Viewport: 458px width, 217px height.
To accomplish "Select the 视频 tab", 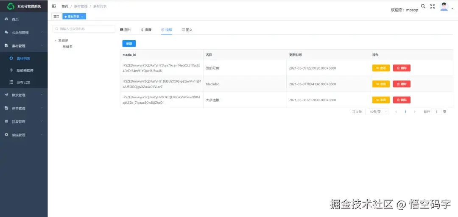I will (167, 30).
